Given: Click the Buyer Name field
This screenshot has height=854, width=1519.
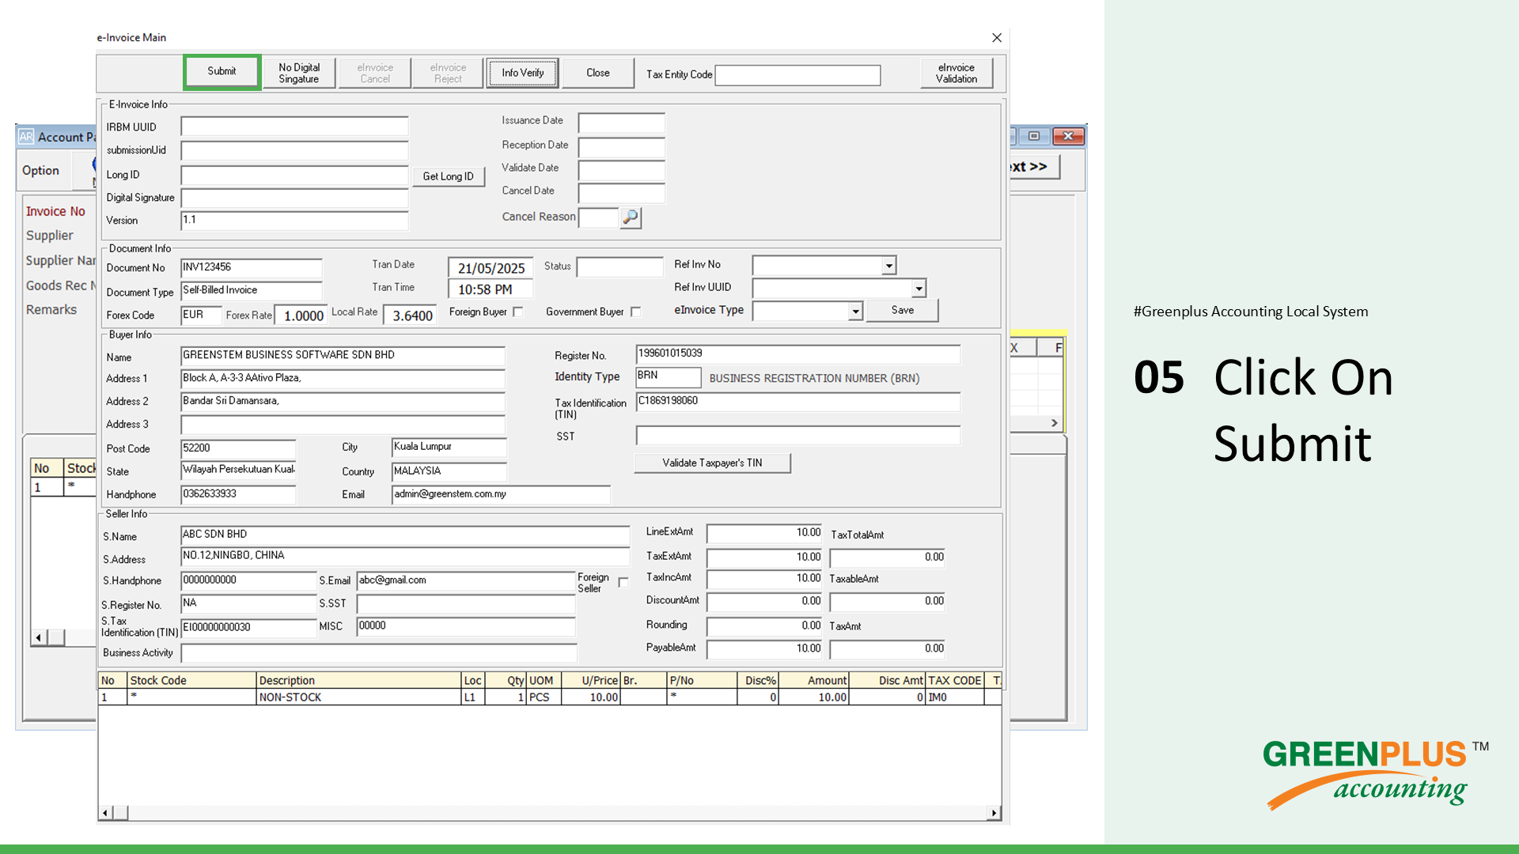Looking at the screenshot, I should 343,356.
